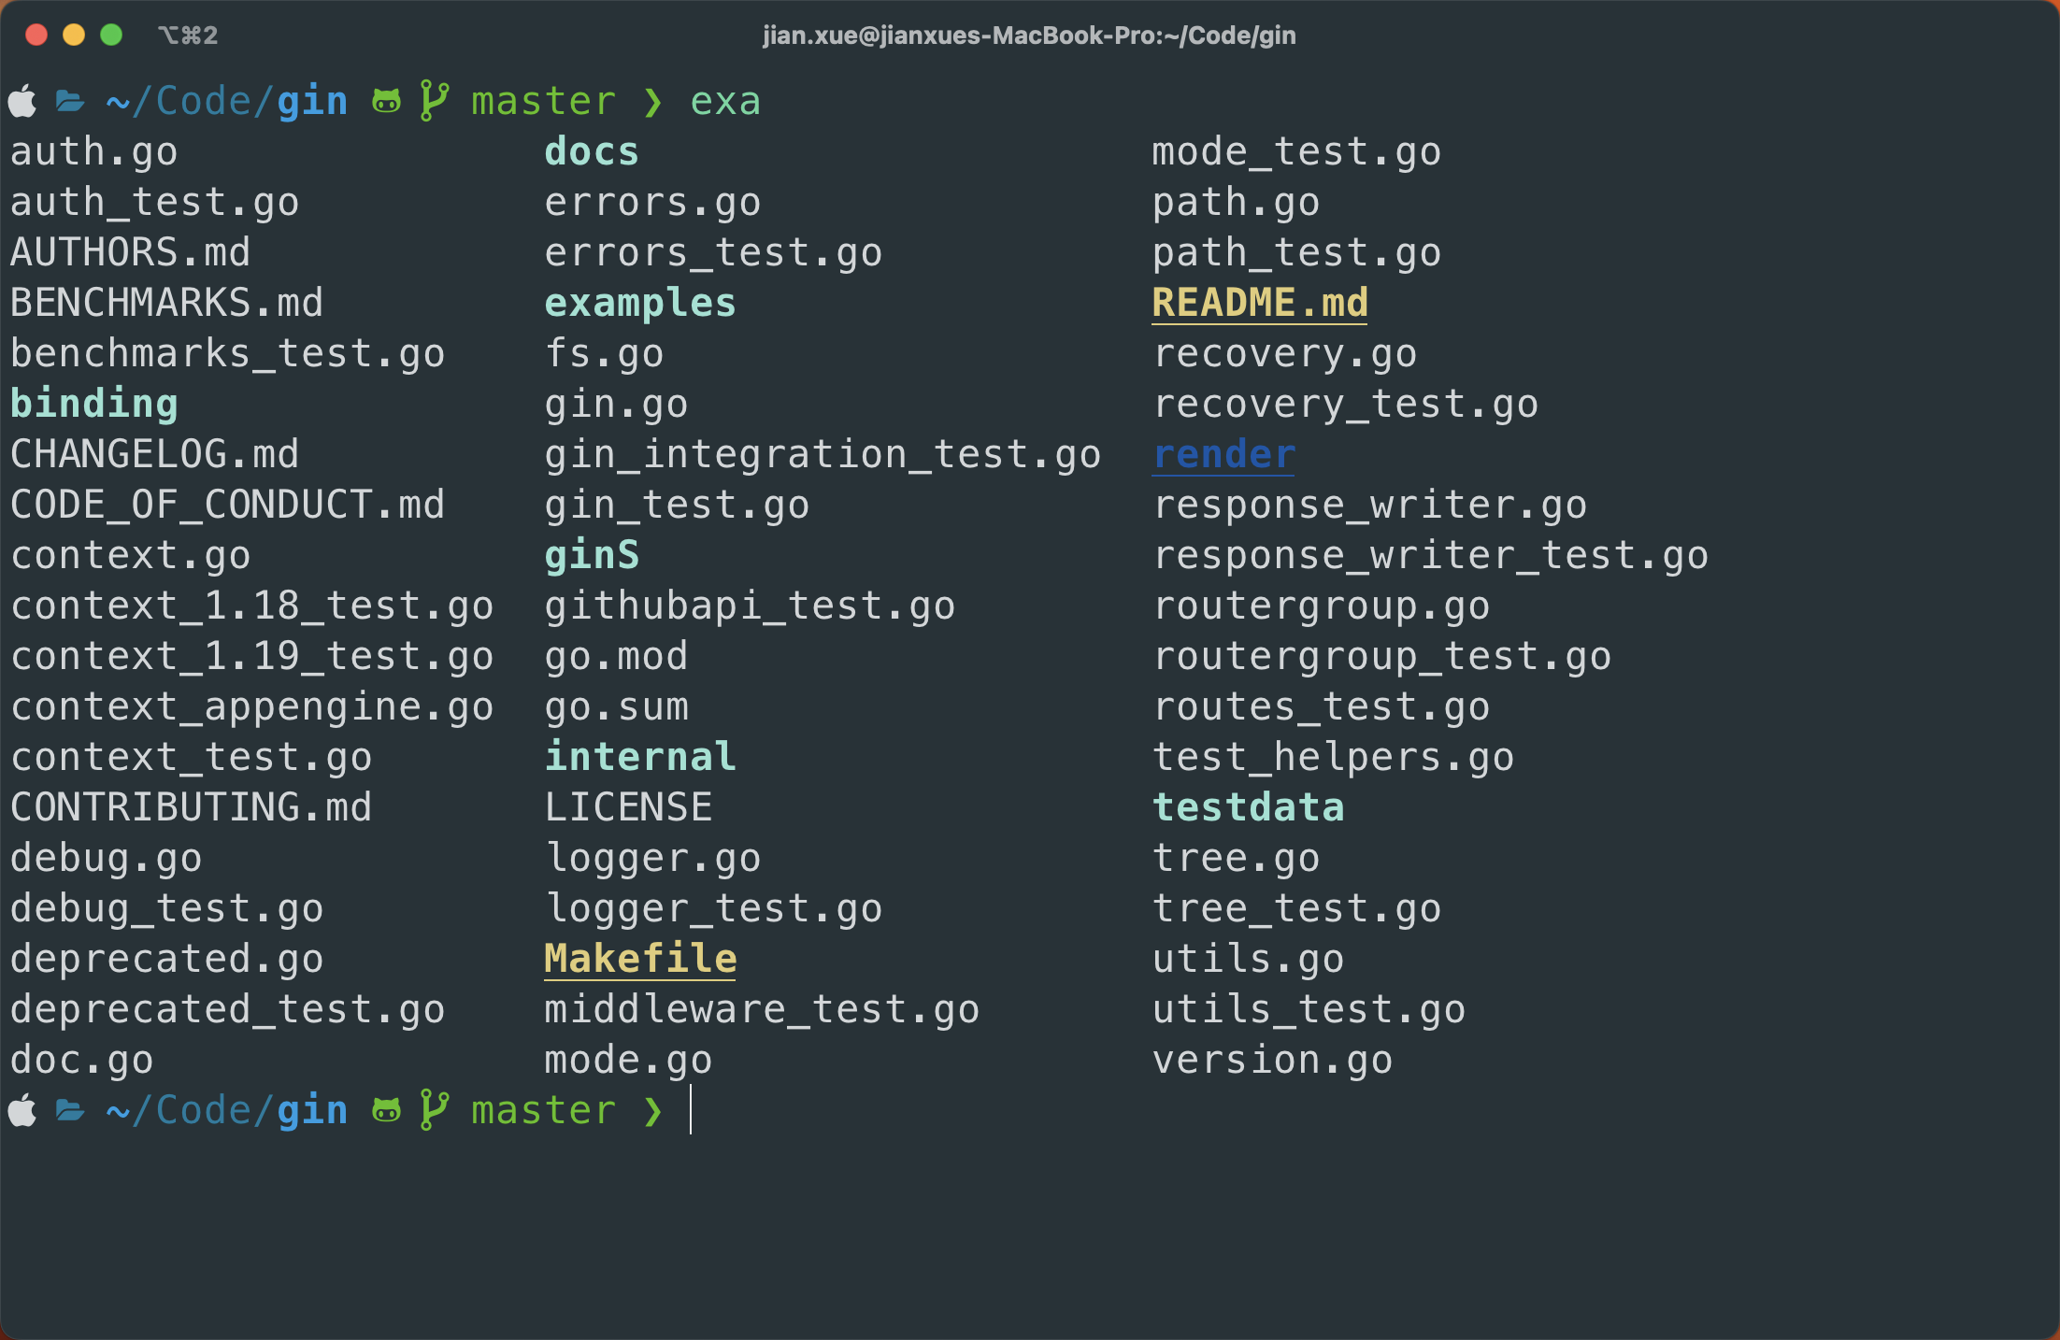This screenshot has width=2060, height=1340.
Task: Click the internal directory name
Action: (x=640, y=757)
